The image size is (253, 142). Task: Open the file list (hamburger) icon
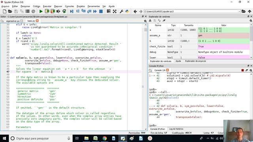click(27, 11)
